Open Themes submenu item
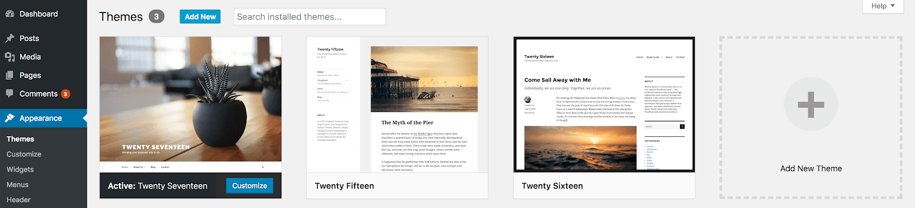Screen dimensions: 915x208 [21, 139]
